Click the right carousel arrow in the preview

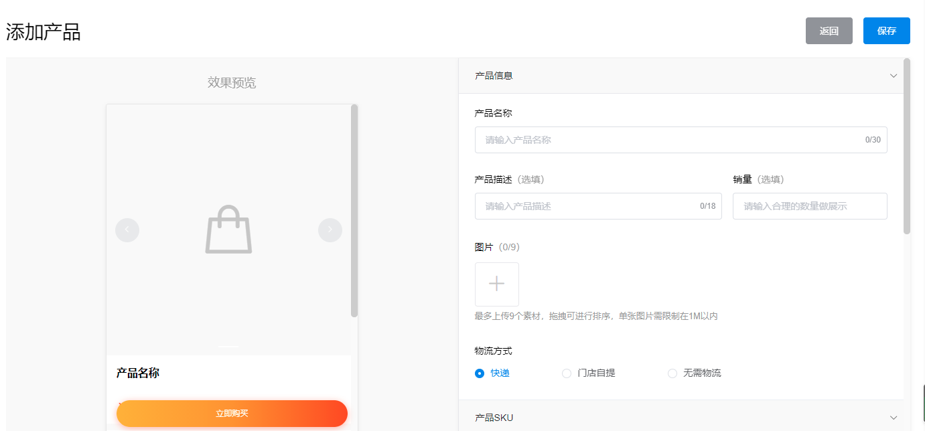pyautogui.click(x=330, y=230)
